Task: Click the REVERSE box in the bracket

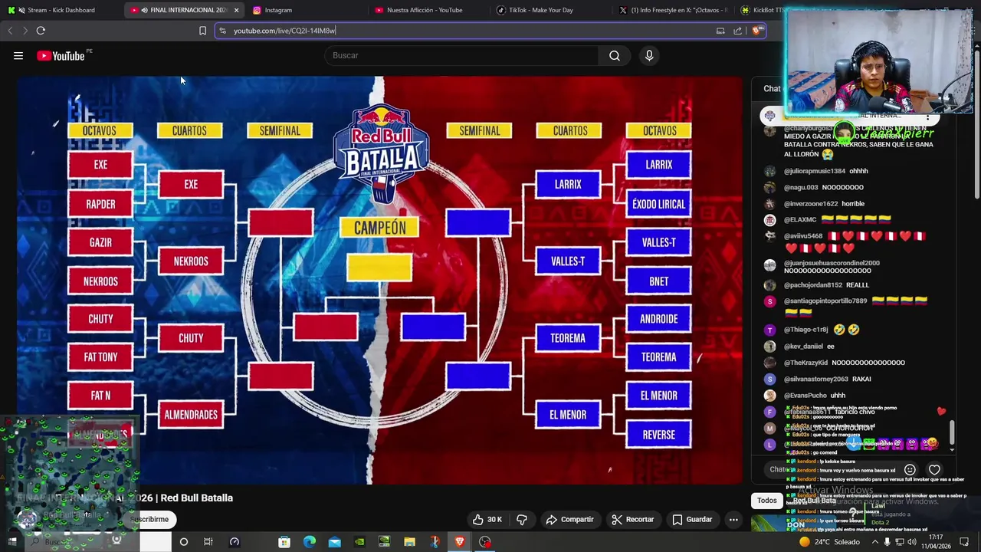Action: coord(659,435)
